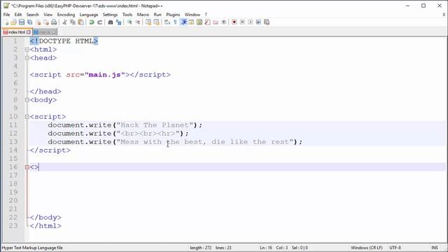Viewport: 448px width, 252px height.
Task: Click line number 13 in margin
Action: click(13, 142)
